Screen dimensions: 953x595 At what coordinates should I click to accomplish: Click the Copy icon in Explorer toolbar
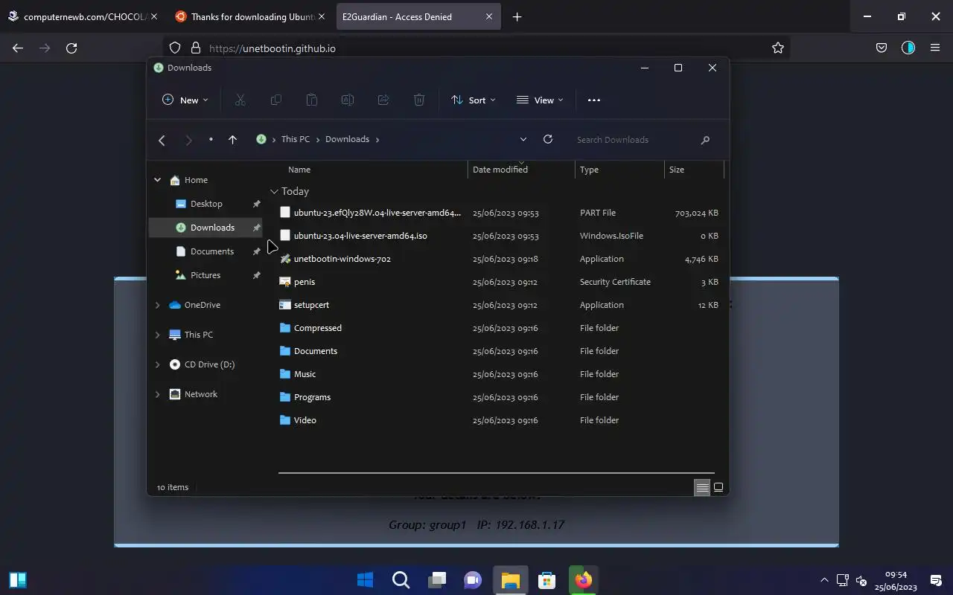coord(275,100)
